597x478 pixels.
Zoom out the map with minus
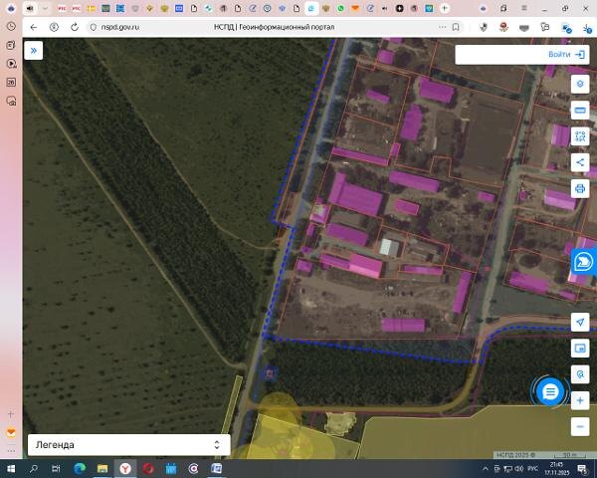580,426
